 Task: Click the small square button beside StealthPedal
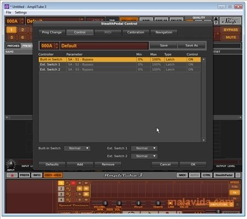pos(238,175)
